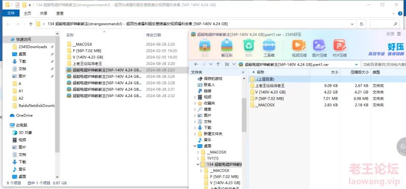
Task: Open 好压 path combo dropdown arrow
Action: [357, 65]
